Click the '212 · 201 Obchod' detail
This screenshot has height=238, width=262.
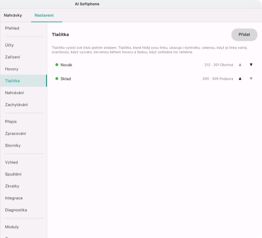pos(219,65)
